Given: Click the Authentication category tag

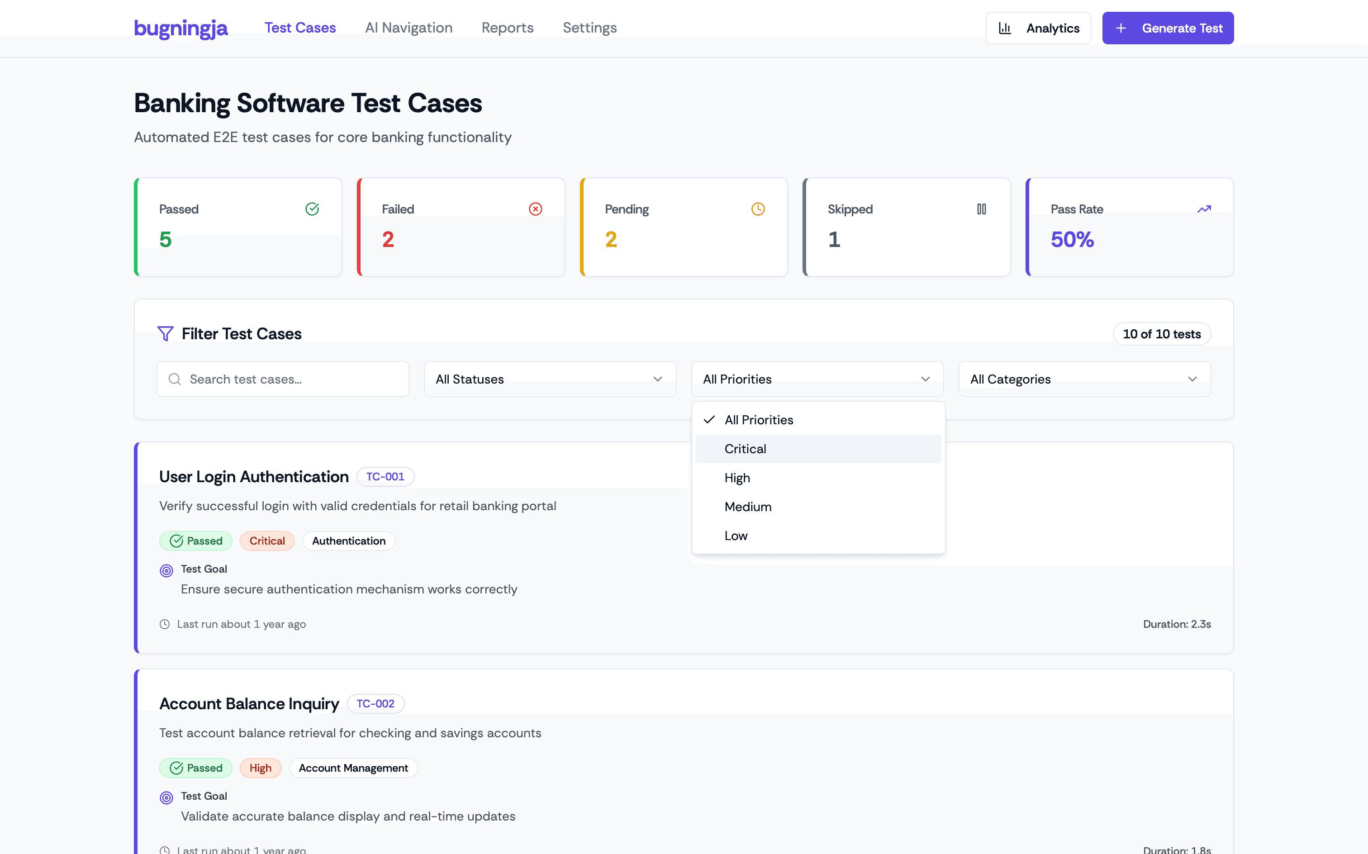Looking at the screenshot, I should 348,541.
